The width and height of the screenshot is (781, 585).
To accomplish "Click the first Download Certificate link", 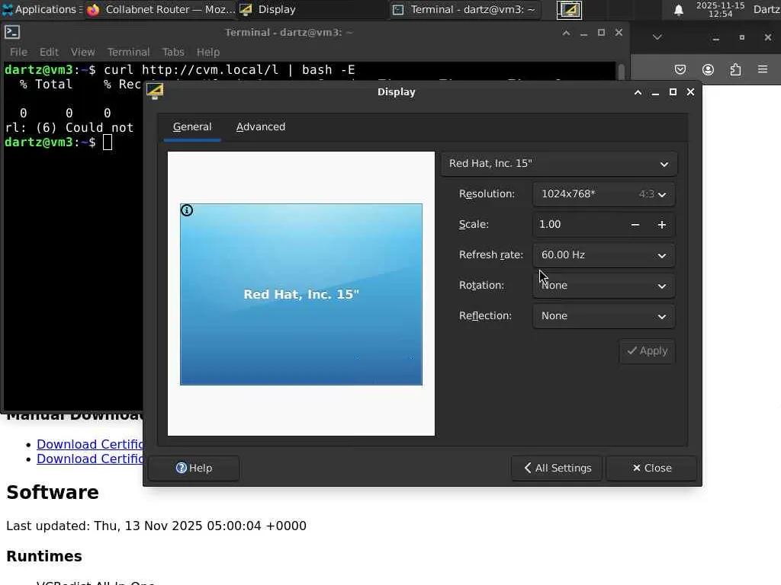I will tap(90, 444).
